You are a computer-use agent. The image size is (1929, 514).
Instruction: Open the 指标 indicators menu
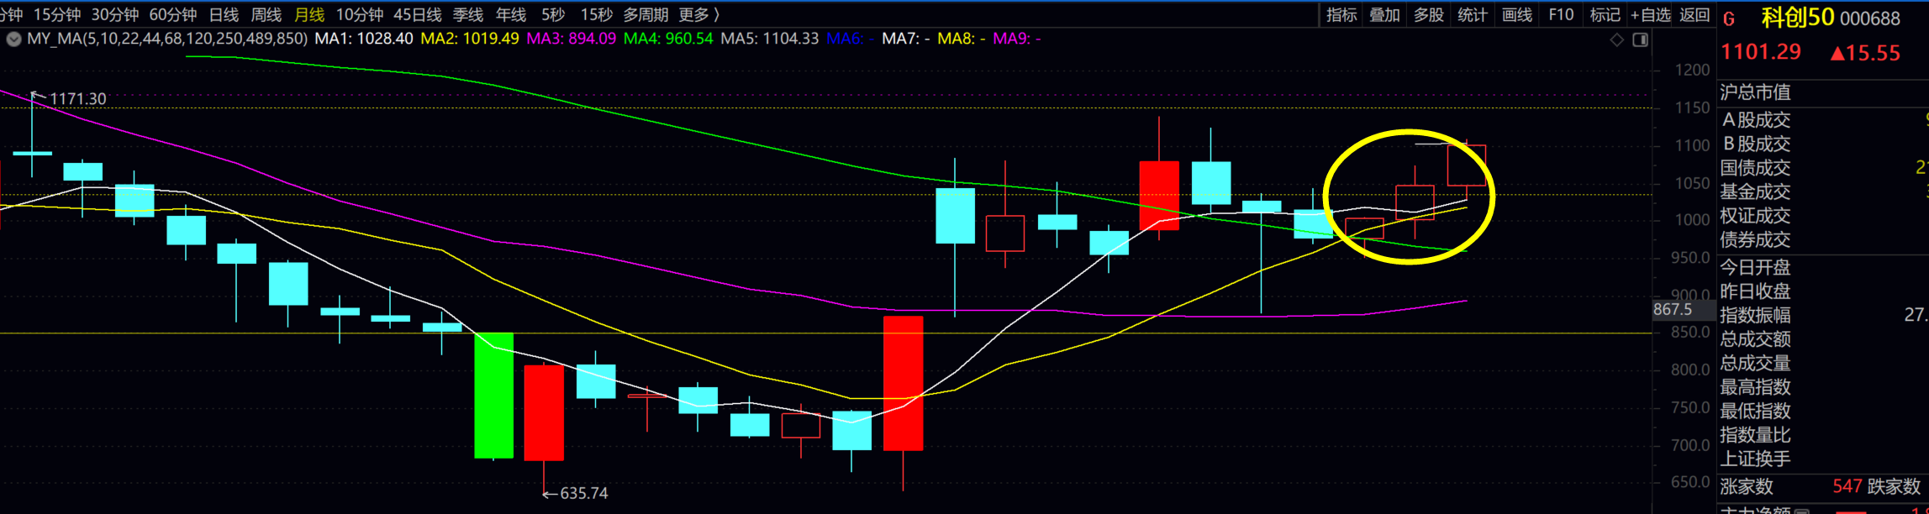point(1341,14)
